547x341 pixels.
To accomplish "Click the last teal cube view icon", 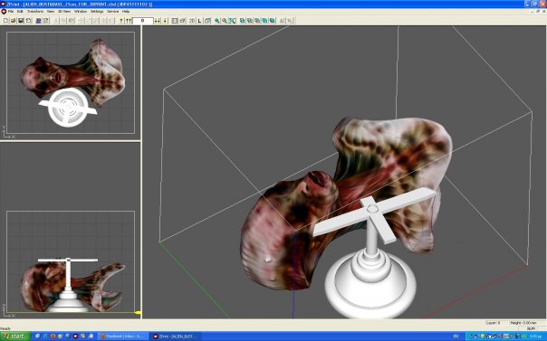I will pyautogui.click(x=272, y=21).
